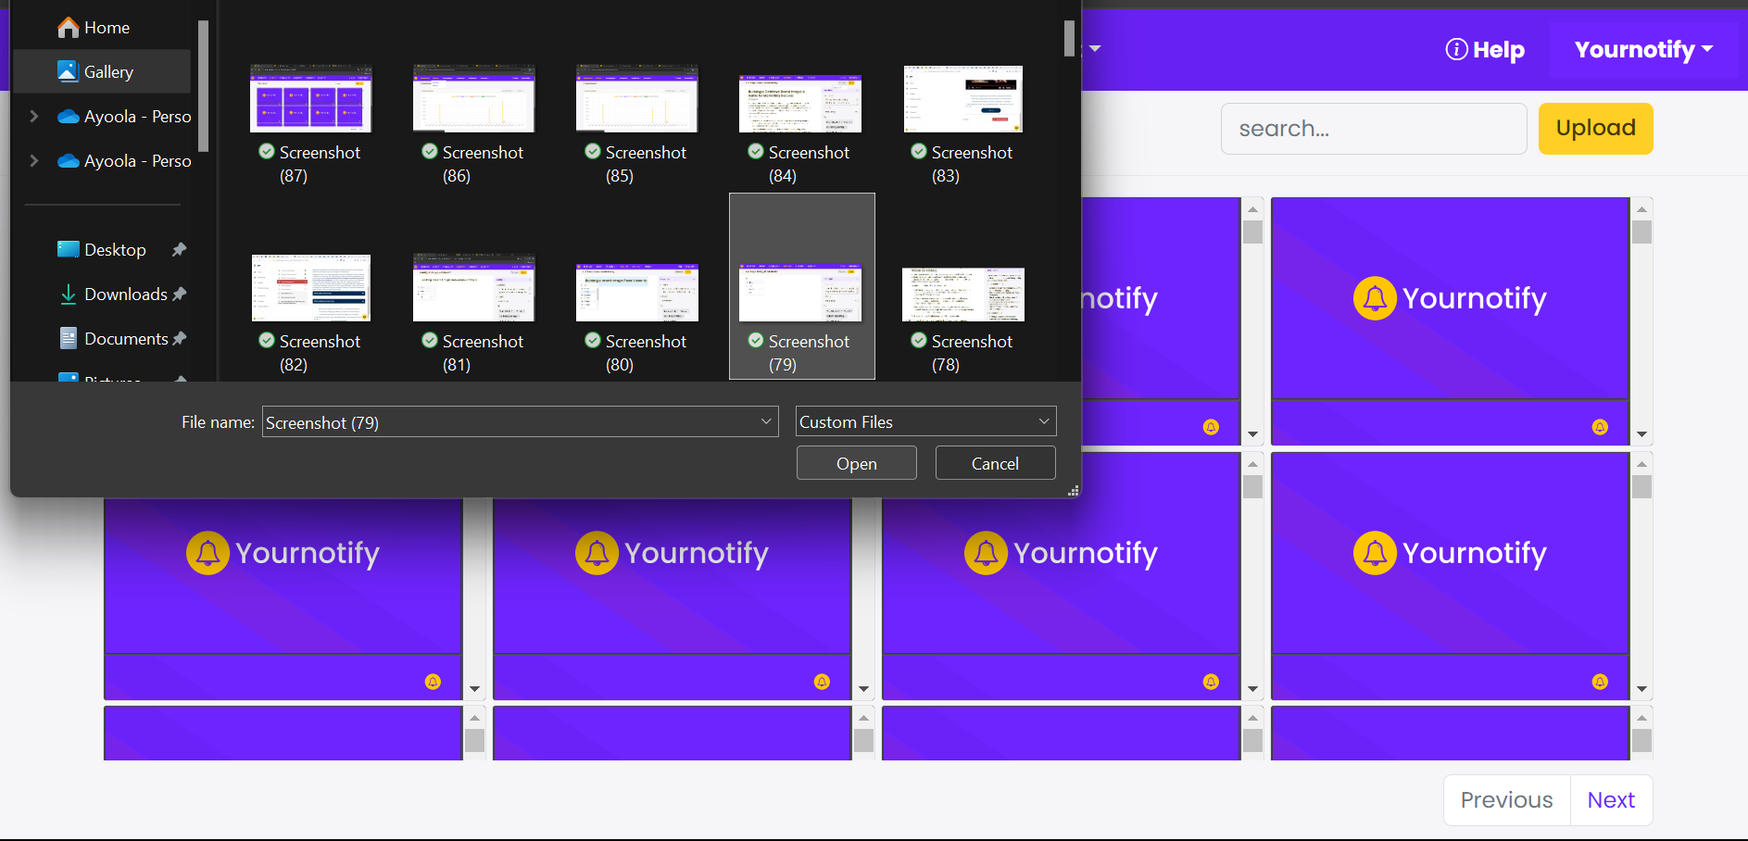Click Cancel in the file dialog

[x=996, y=463]
